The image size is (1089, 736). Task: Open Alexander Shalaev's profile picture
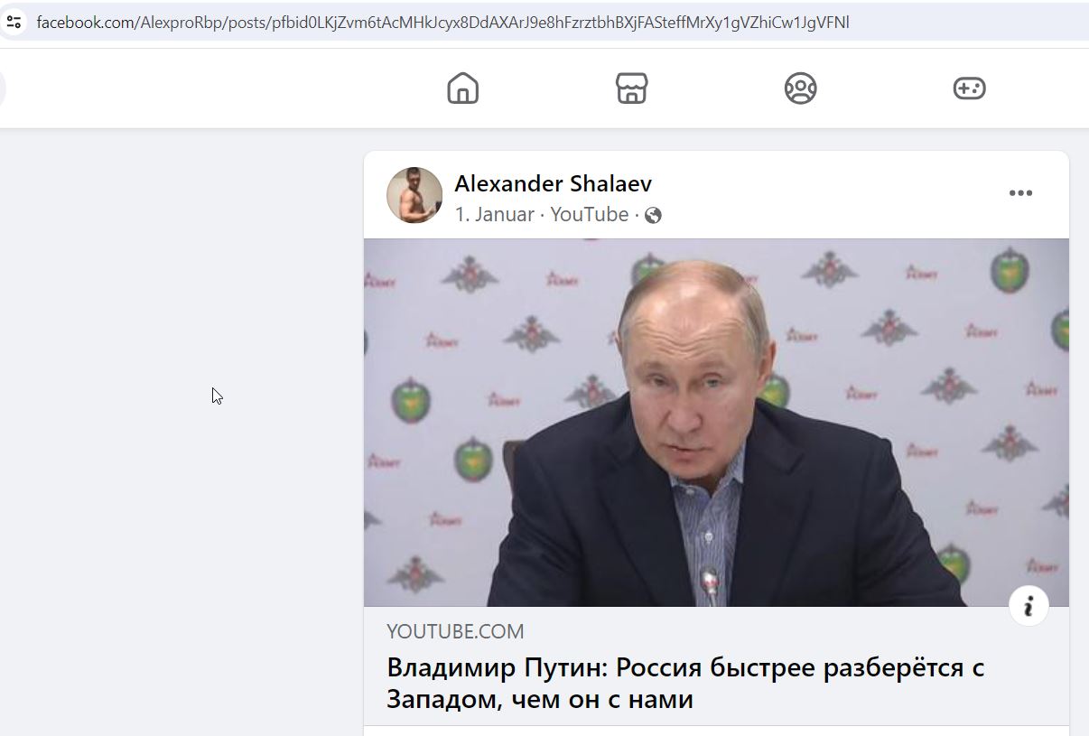pos(414,195)
